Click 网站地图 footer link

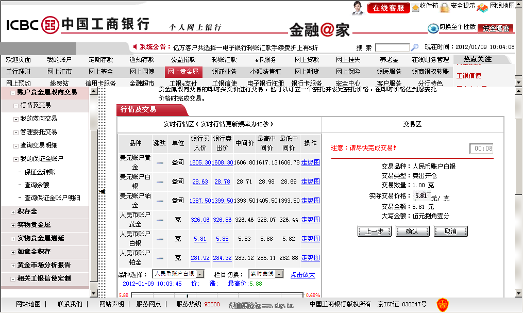coord(28,304)
